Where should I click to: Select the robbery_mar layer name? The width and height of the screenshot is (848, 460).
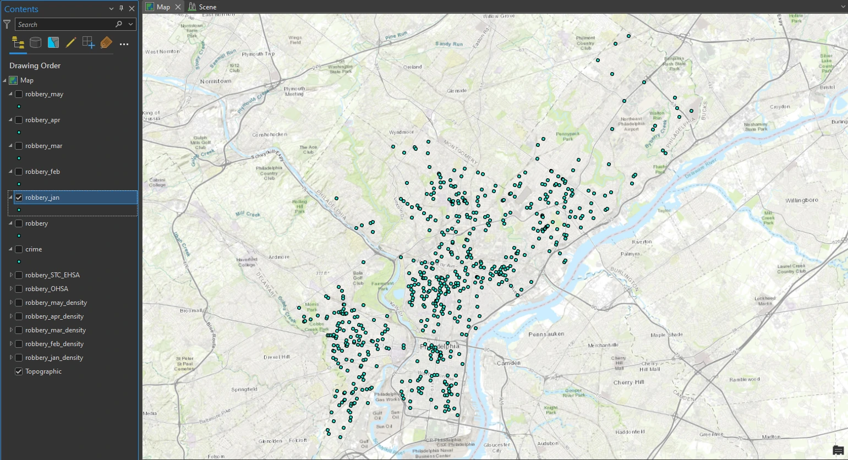pyautogui.click(x=43, y=146)
